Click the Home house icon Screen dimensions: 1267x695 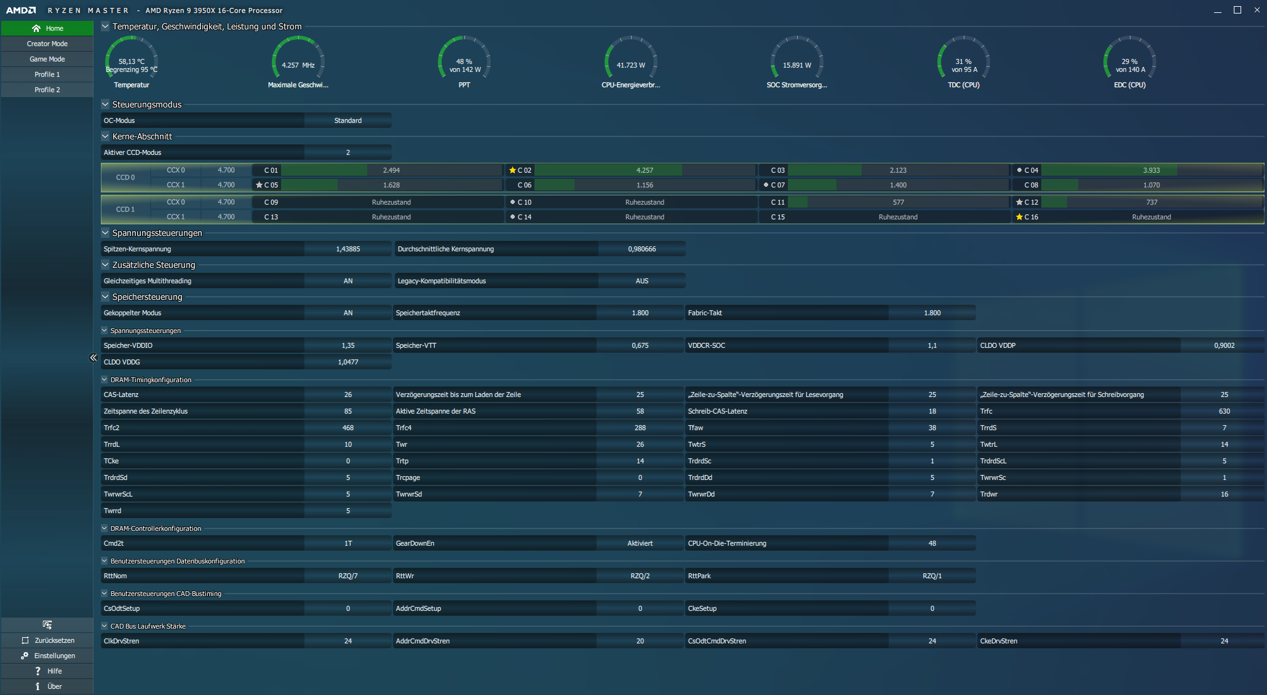(x=36, y=28)
